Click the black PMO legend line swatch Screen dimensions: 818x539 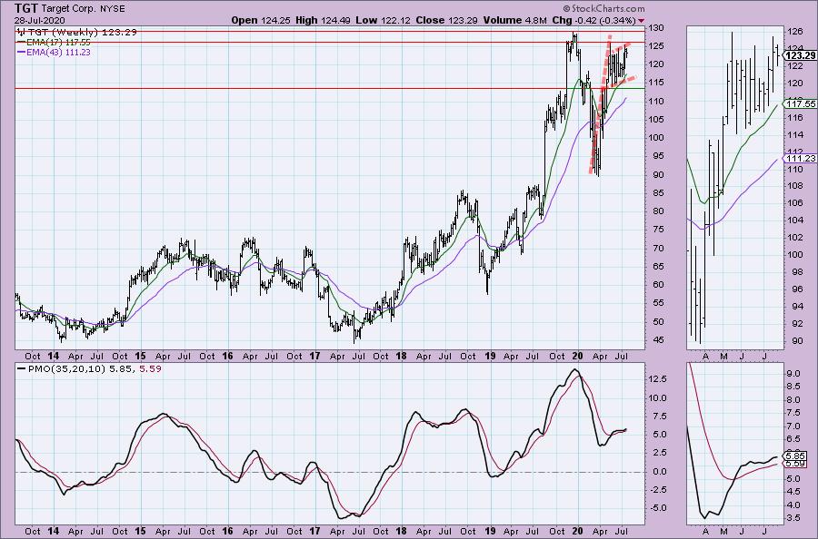pos(20,368)
